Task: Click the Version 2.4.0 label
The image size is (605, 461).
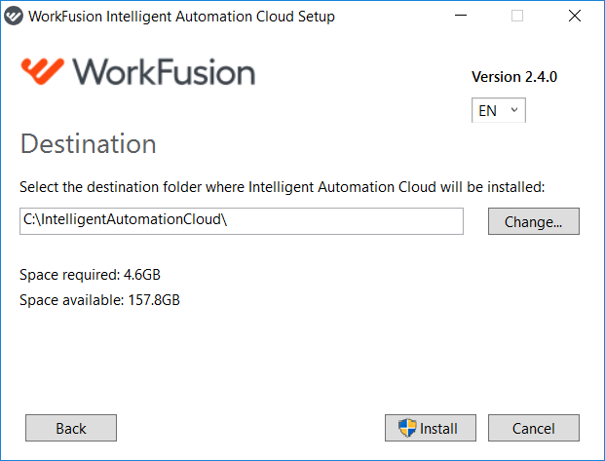Action: (514, 77)
